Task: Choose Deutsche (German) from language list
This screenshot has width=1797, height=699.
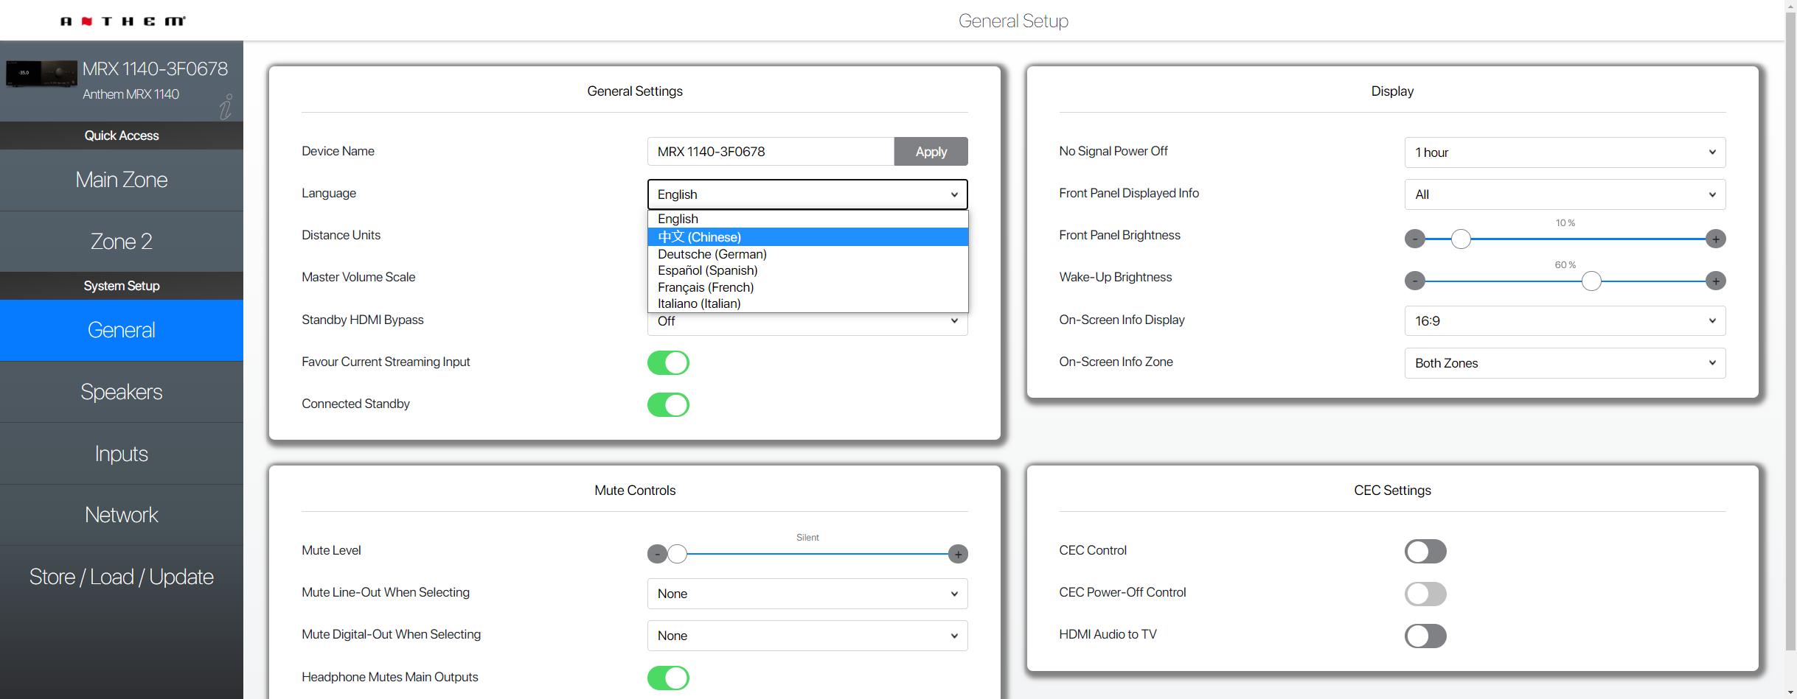Action: click(712, 254)
